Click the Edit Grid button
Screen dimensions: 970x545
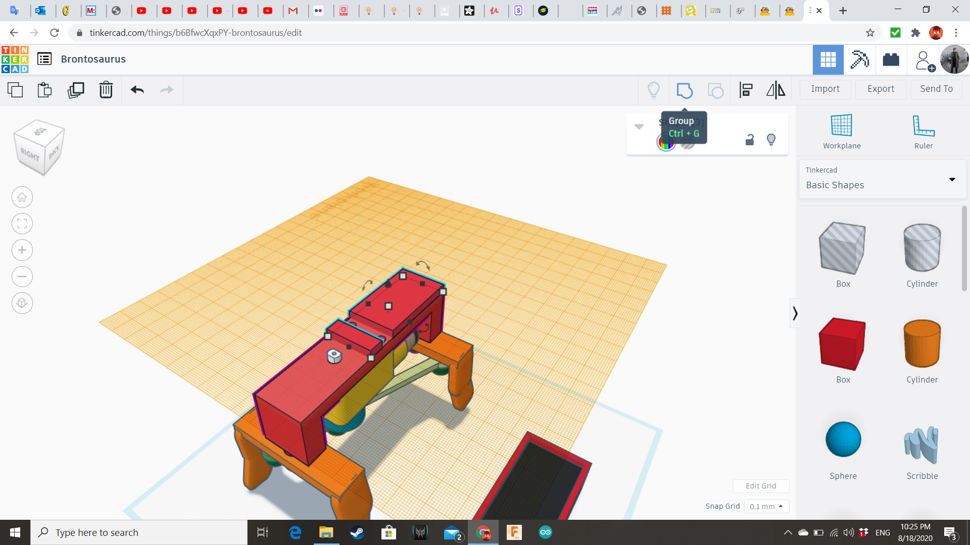[761, 485]
